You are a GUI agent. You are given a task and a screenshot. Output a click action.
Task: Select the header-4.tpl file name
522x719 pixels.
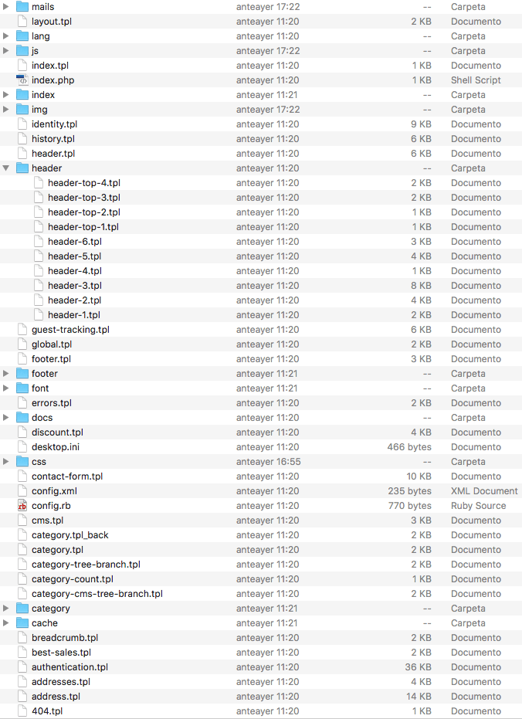pyautogui.click(x=75, y=271)
